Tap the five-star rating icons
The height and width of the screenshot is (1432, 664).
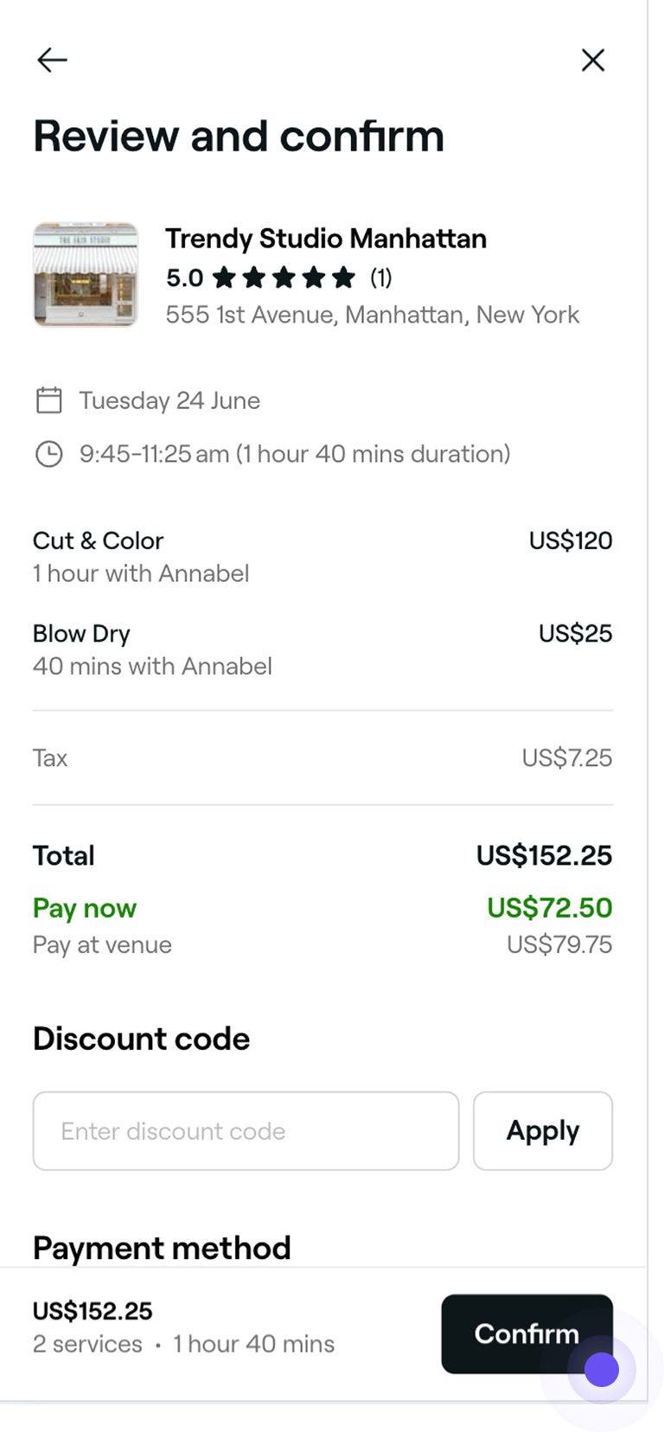pyautogui.click(x=284, y=278)
